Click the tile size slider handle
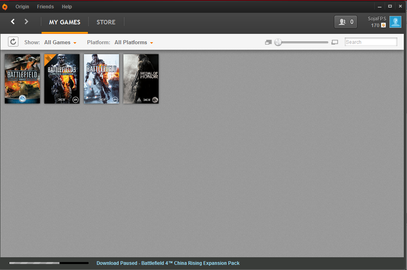The image size is (407, 270). 278,42
